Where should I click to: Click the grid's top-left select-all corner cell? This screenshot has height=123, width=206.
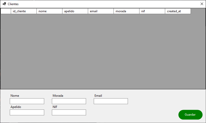pos(6,11)
